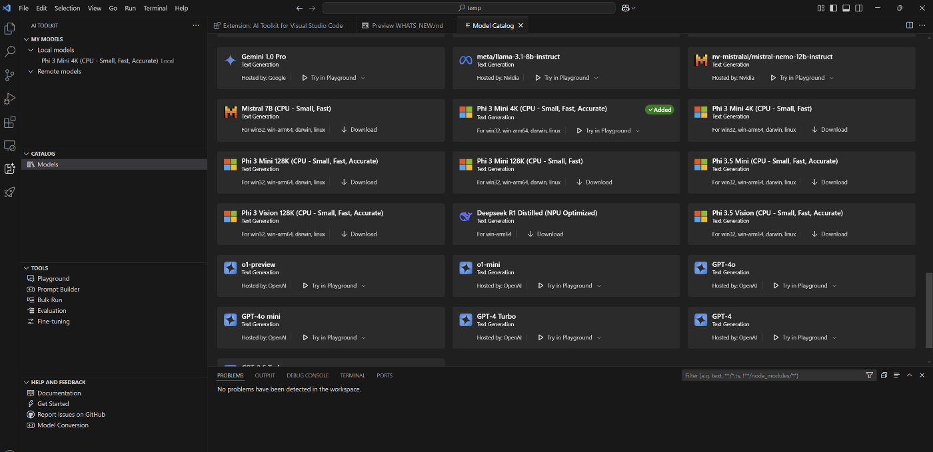
Task: Open the AI Toolkit view in activity bar
Action: 10,169
